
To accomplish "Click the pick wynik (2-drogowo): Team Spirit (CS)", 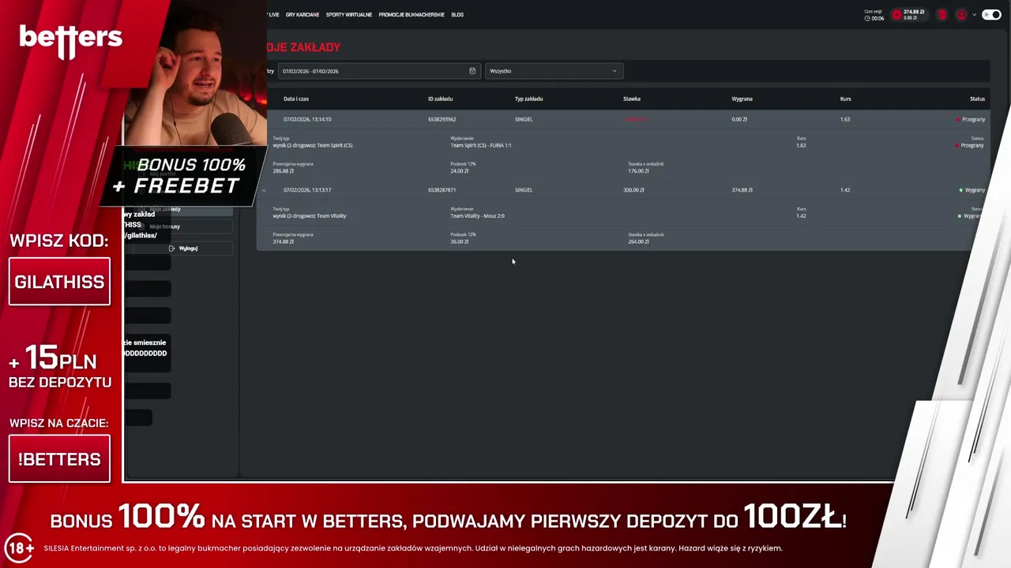I will [313, 145].
